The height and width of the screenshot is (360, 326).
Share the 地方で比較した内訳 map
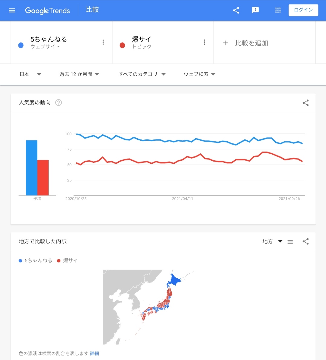[x=305, y=241]
